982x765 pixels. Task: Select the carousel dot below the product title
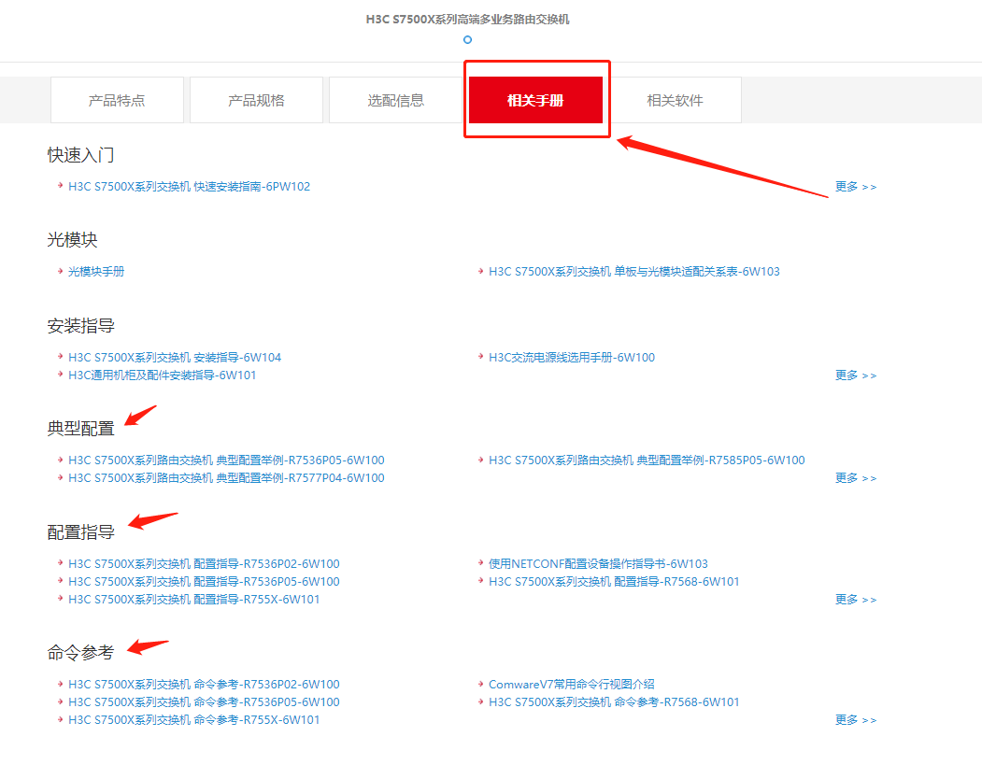click(x=467, y=39)
